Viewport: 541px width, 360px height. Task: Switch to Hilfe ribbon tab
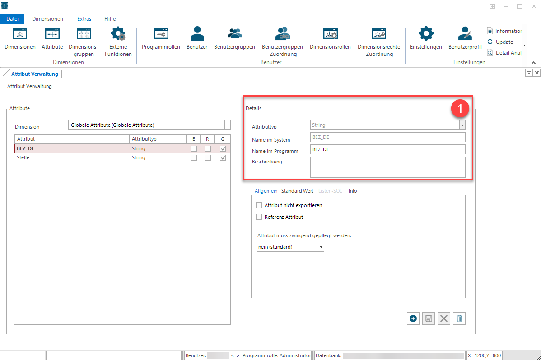click(x=110, y=19)
